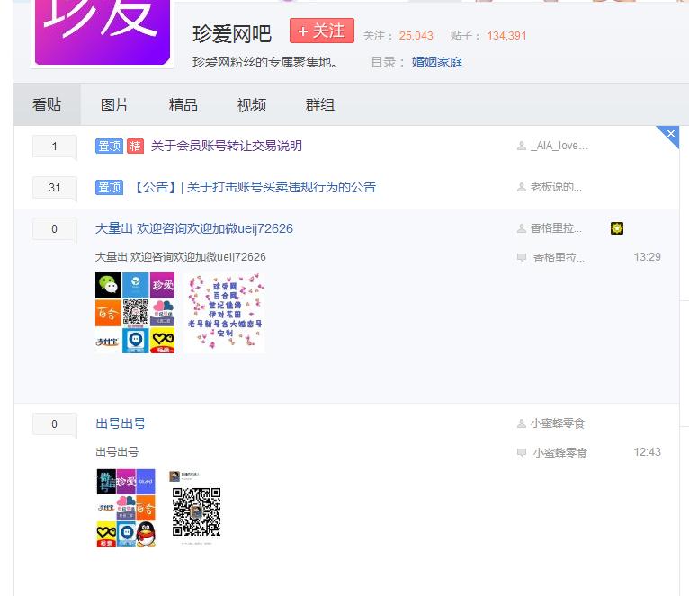
Task: Click the red 精 badge icon
Action: pos(135,146)
